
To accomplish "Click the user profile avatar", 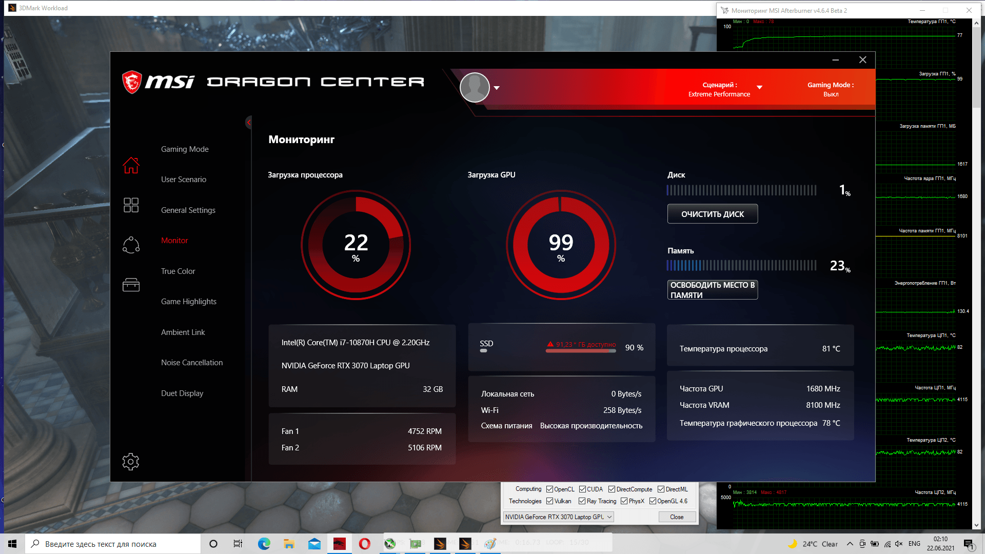I will point(475,87).
